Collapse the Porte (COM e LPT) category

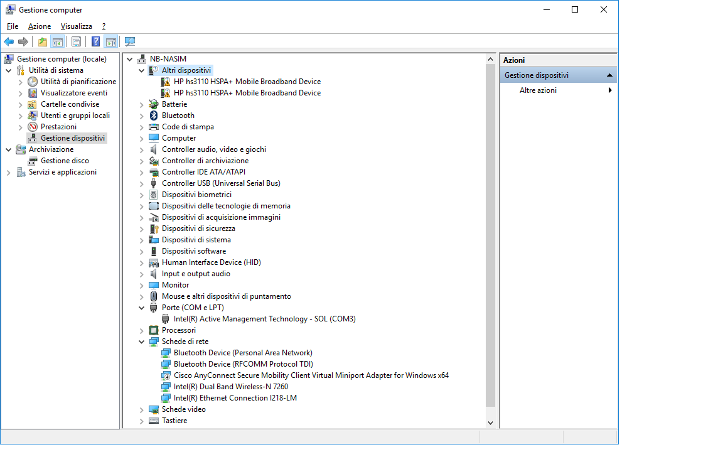tap(142, 308)
